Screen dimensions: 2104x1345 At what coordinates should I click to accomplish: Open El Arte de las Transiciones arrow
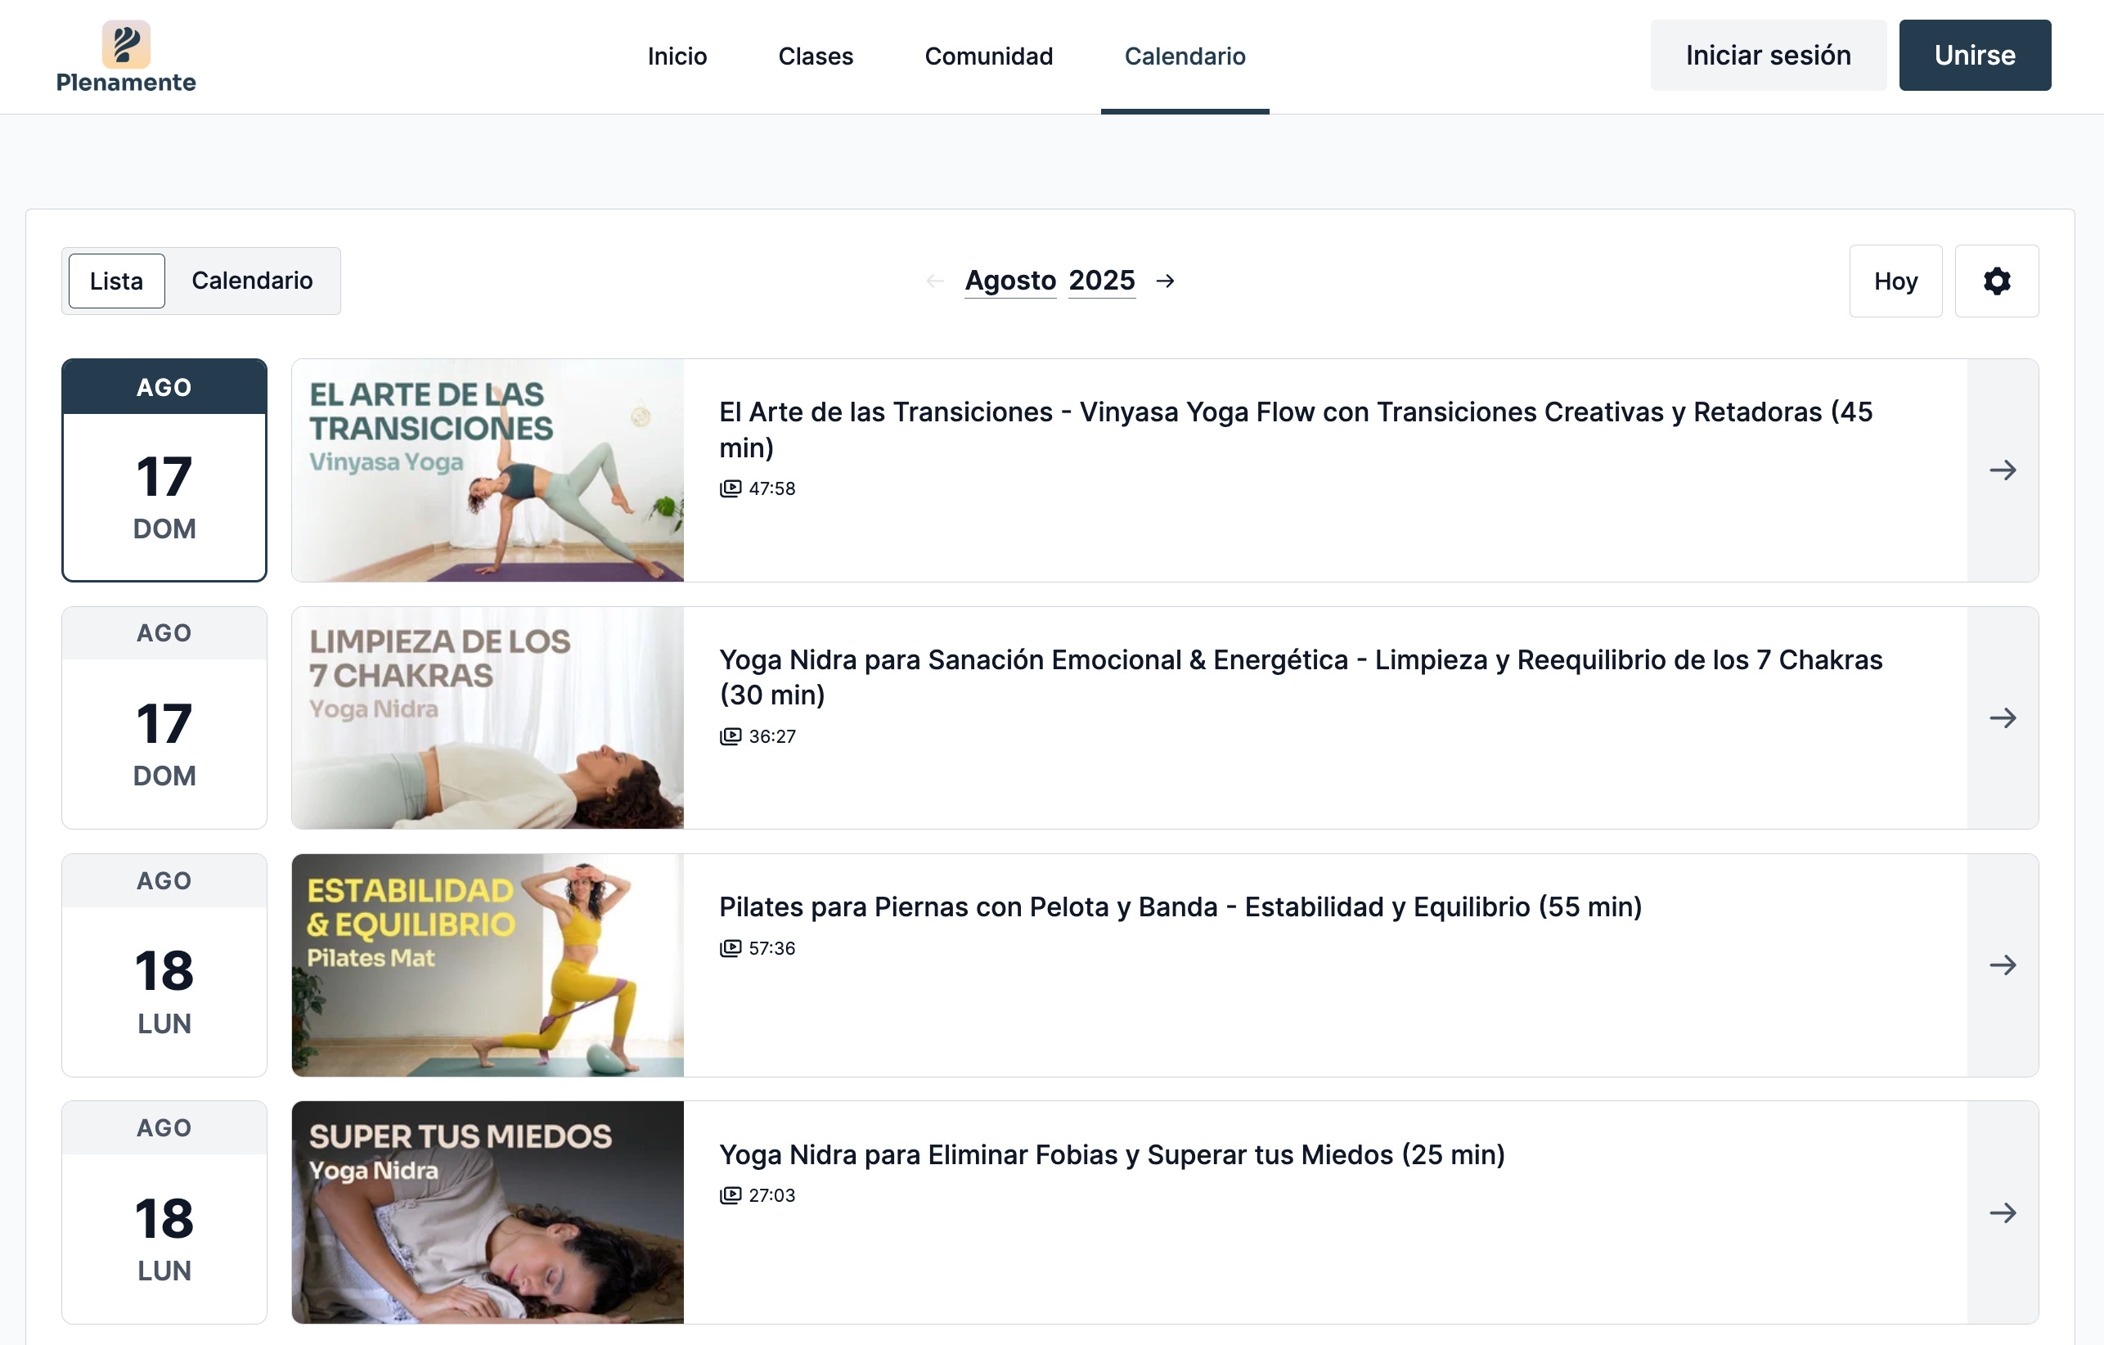2002,470
